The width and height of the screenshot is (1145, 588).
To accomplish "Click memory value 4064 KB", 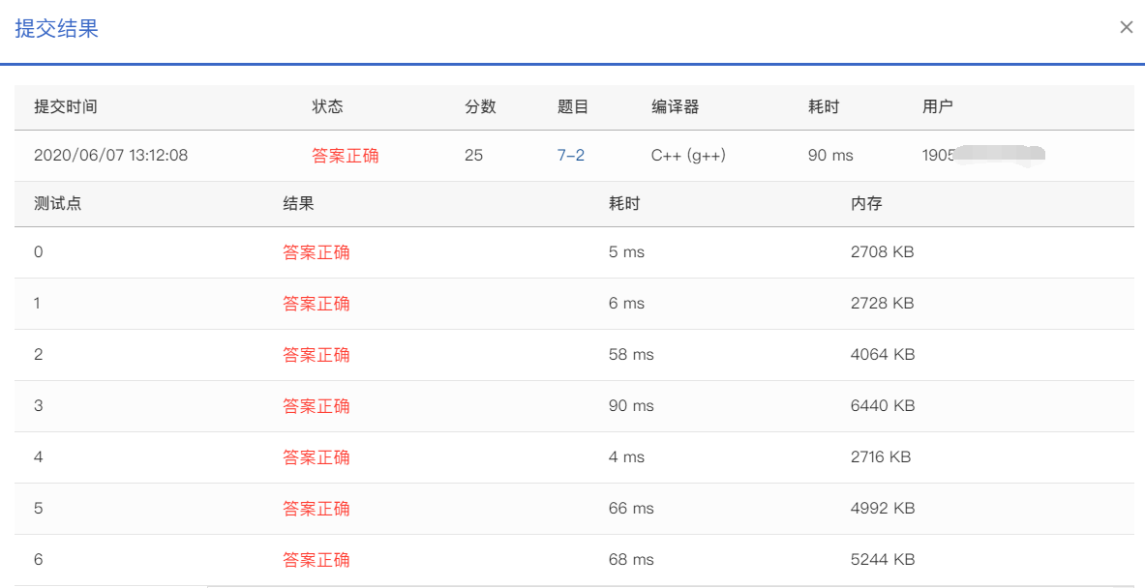I will coord(883,355).
